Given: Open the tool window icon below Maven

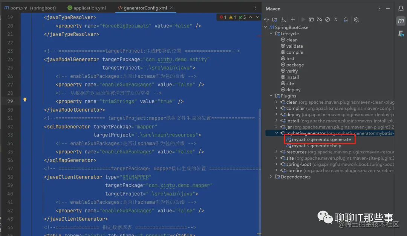Looking at the screenshot, I should tap(401, 34).
